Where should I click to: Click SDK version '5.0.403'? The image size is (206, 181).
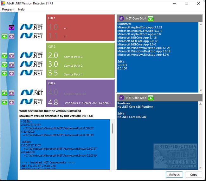point(122,65)
